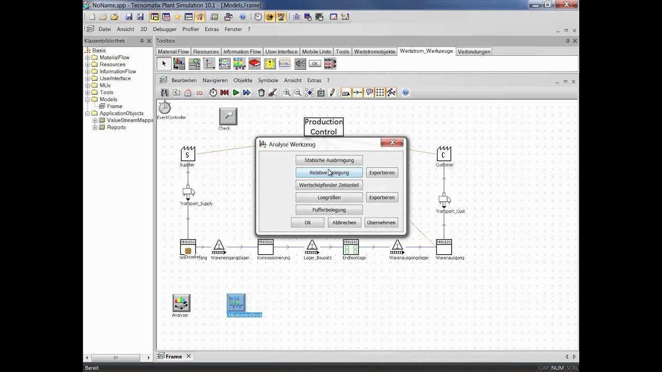662x372 pixels.
Task: Toggle the grid display icon in frame toolbar
Action: point(380,92)
